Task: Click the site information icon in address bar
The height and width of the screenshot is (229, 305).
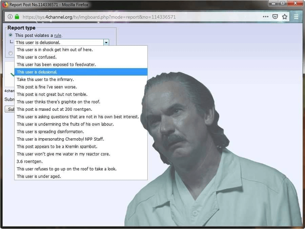Action: [x=10, y=17]
